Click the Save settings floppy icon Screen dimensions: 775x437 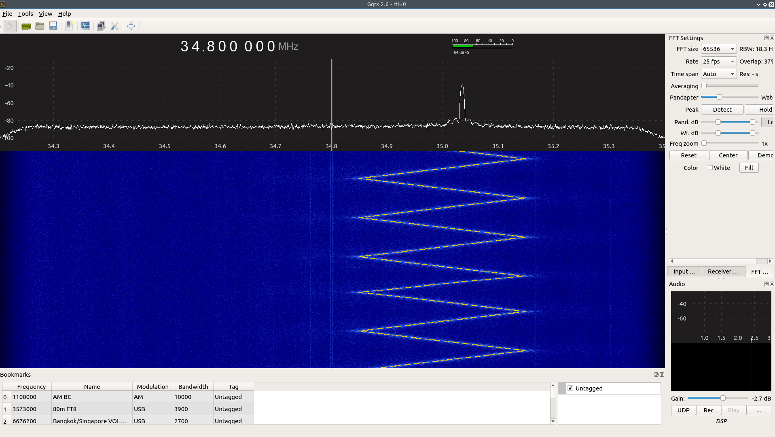coord(53,26)
